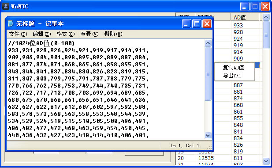Select AD value 881 in WuNTC table
Image resolution: width=272 pixels, height=168 pixels.
pos(238,92)
